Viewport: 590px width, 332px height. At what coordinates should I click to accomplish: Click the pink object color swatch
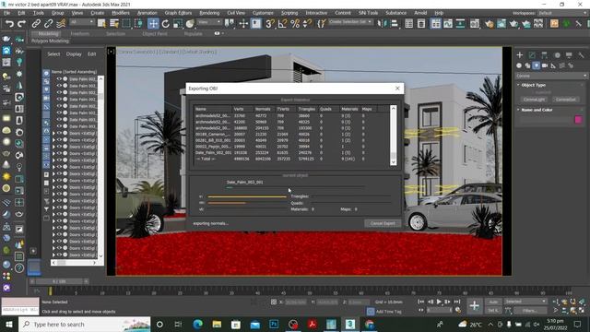[578, 120]
